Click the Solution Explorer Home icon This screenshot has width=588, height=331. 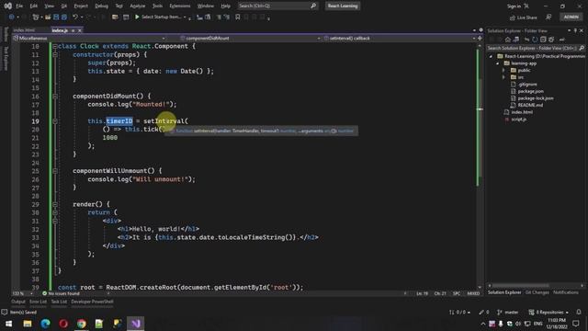[508, 40]
